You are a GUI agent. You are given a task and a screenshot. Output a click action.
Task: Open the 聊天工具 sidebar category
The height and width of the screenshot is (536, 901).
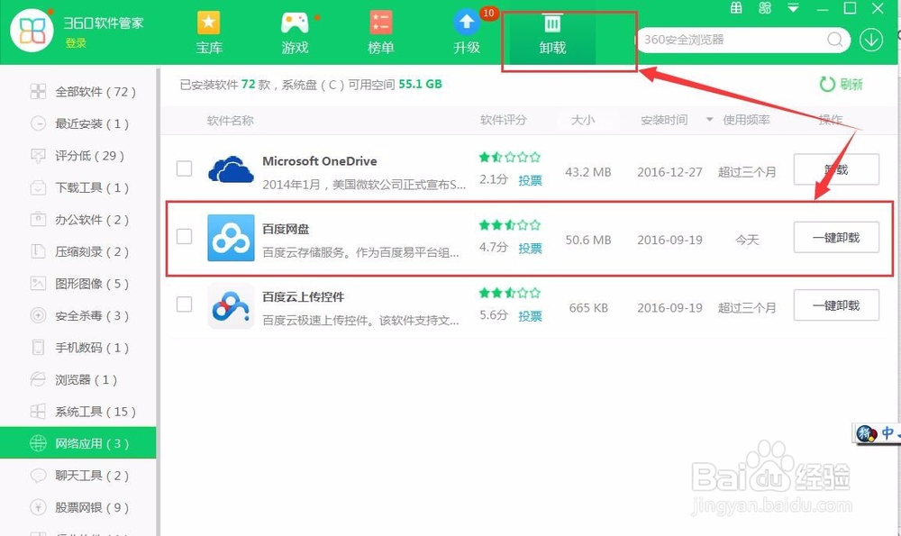tap(79, 476)
